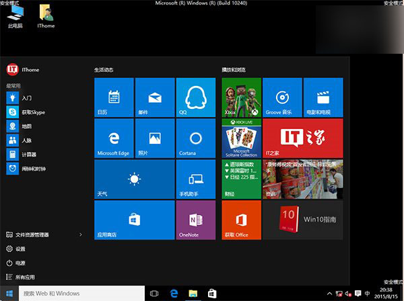The image size is (404, 301).
Task: Open Microsoft Solitaire Collection tile
Action: pyautogui.click(x=241, y=138)
